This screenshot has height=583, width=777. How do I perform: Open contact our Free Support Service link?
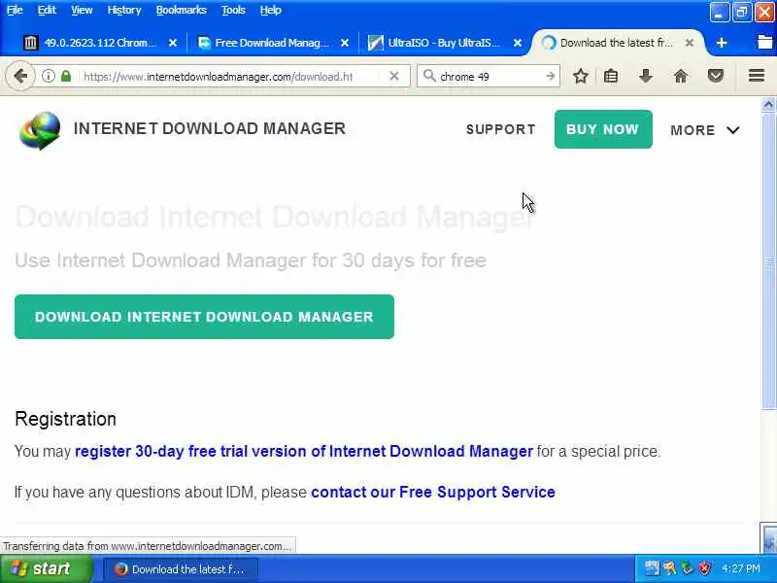(433, 492)
